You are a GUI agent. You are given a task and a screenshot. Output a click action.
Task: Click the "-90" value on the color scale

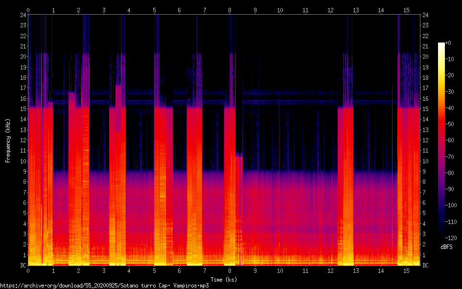tap(449, 189)
